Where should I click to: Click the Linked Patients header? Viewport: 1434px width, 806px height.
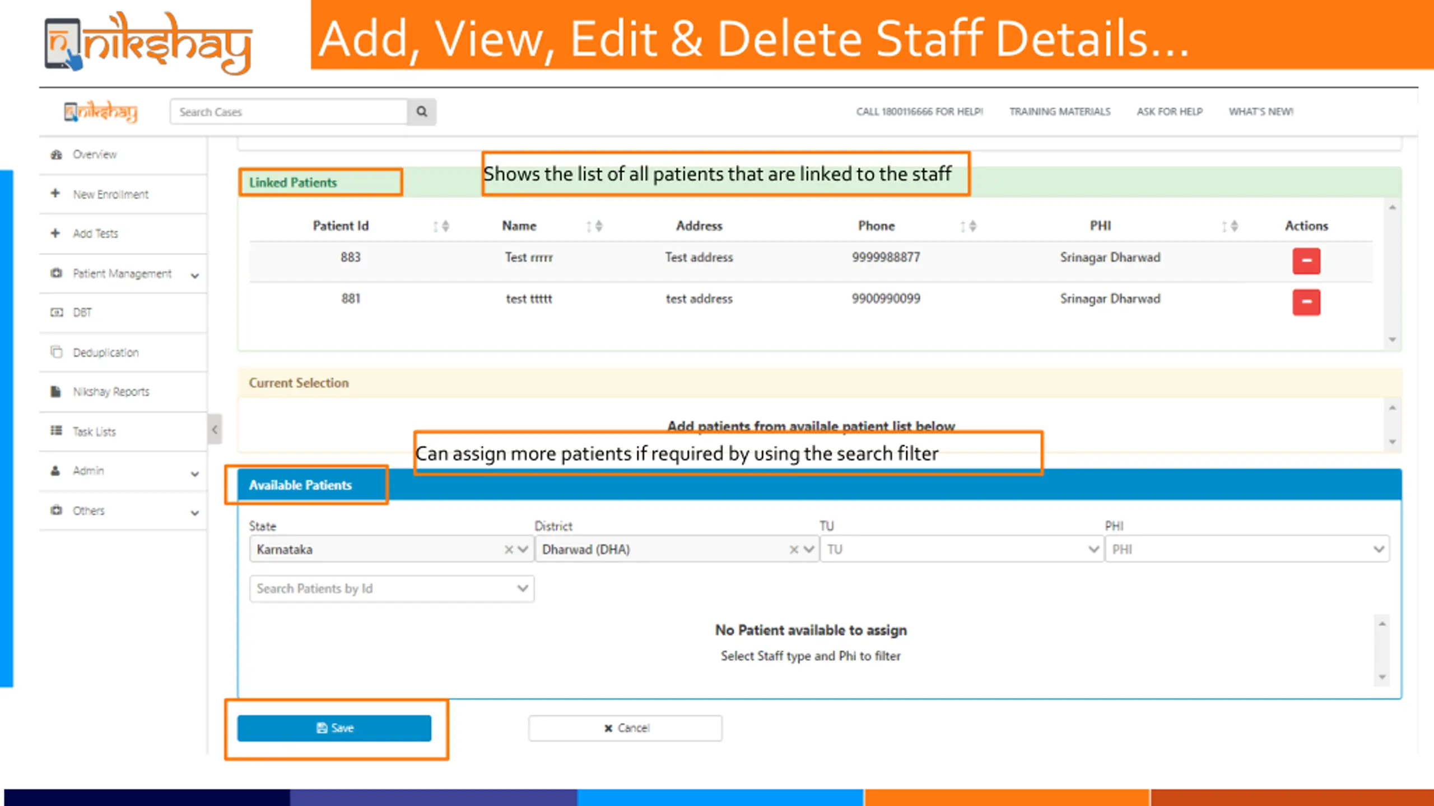[293, 182]
